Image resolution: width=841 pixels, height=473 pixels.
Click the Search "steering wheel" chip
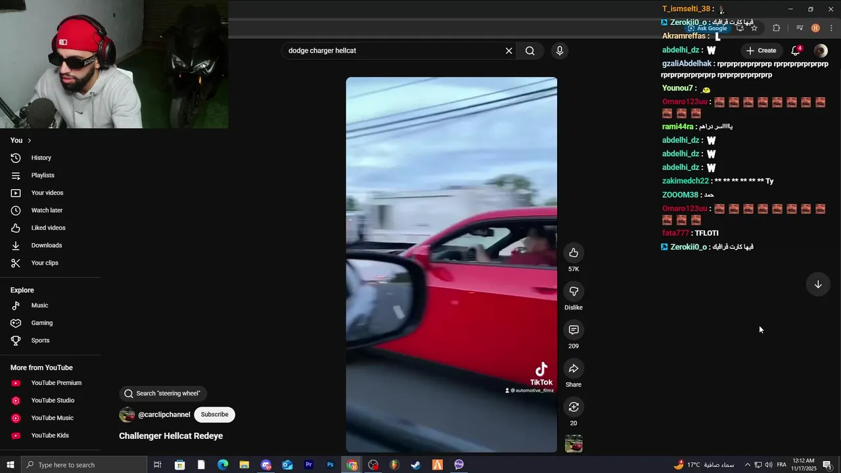pyautogui.click(x=162, y=394)
